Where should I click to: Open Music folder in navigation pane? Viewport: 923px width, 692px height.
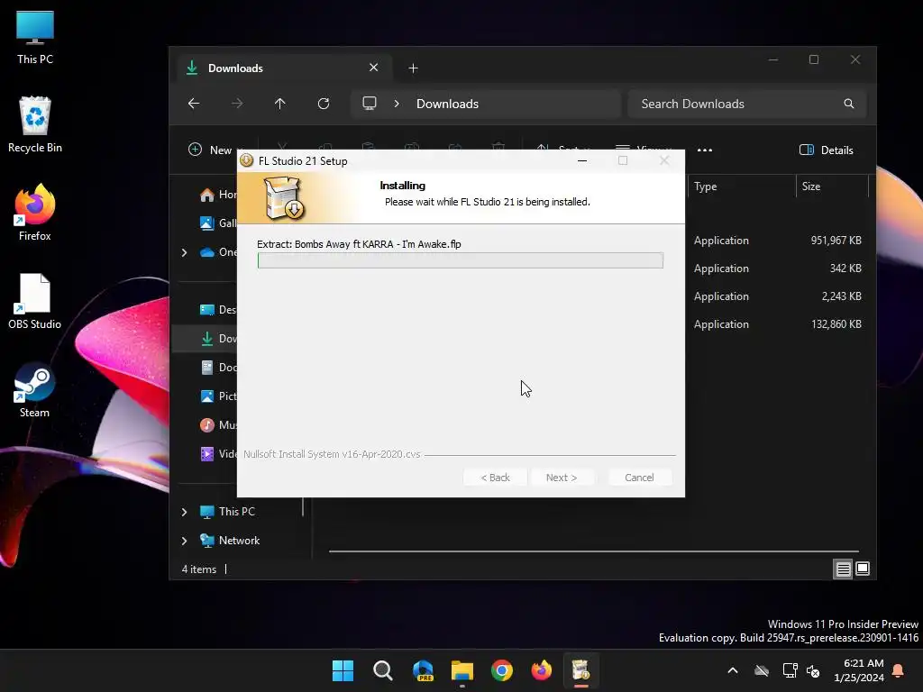[x=218, y=425]
